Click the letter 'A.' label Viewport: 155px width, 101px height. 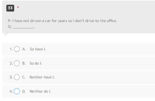pos(24,49)
